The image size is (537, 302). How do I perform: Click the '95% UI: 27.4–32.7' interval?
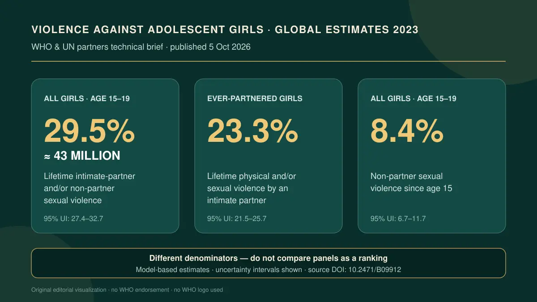coord(74,219)
